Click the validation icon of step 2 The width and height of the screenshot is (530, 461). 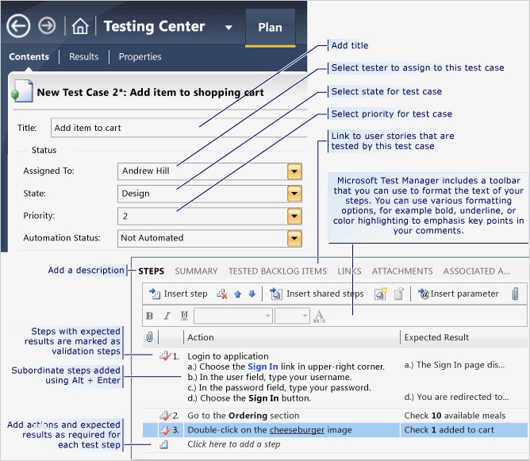[x=165, y=415]
